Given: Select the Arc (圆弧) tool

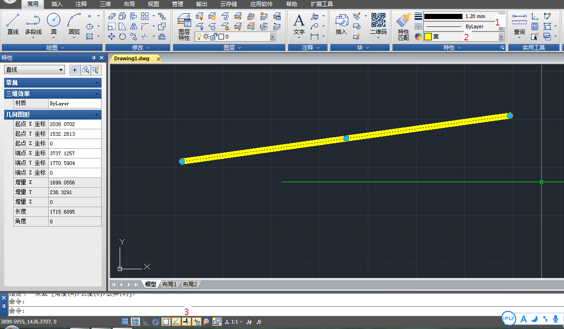Looking at the screenshot, I should pos(74,25).
